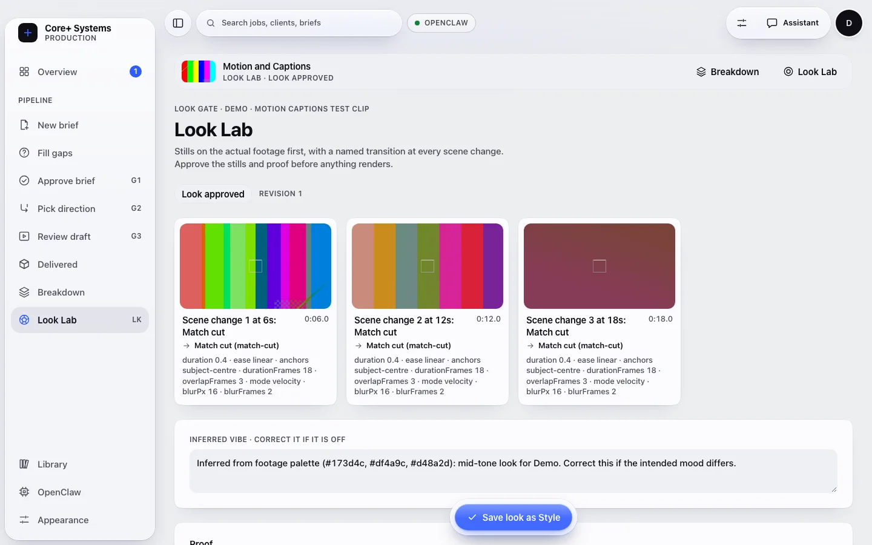Switch to the Breakdown tab in header
The image size is (872, 545).
coord(727,72)
